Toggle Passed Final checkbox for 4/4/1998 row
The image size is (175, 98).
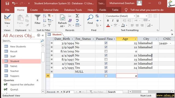pyautogui.click(x=106, y=55)
